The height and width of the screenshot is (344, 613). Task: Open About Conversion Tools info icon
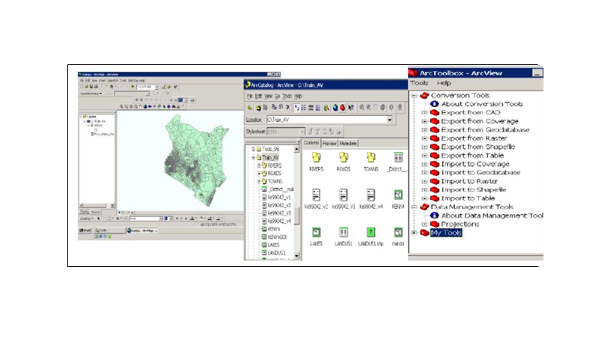pyautogui.click(x=434, y=105)
